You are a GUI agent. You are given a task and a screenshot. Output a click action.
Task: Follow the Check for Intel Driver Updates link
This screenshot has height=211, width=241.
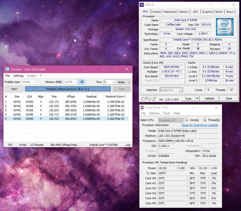click(x=200, y=125)
